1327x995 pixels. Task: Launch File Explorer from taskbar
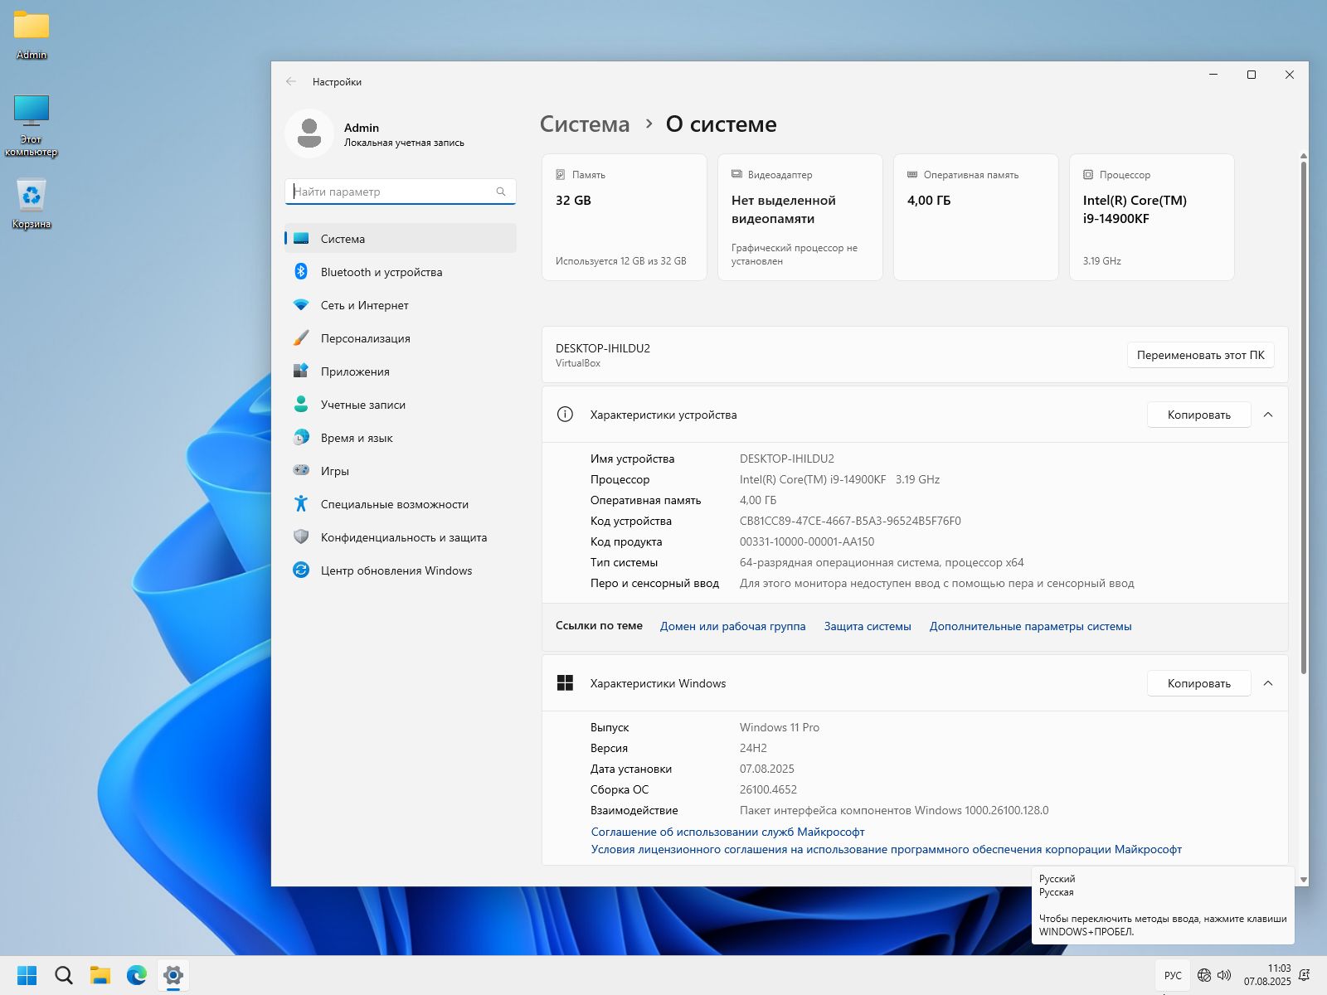pos(100,975)
